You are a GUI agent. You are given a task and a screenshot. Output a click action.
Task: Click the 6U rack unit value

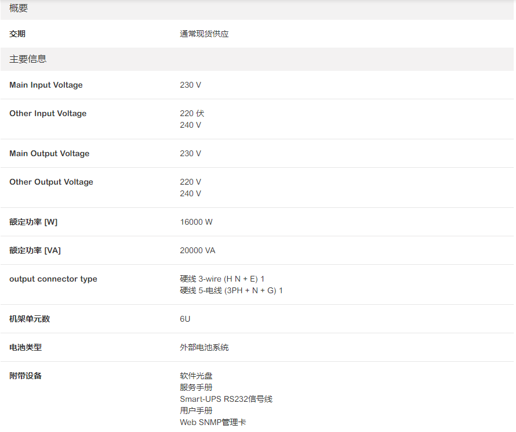coord(185,319)
